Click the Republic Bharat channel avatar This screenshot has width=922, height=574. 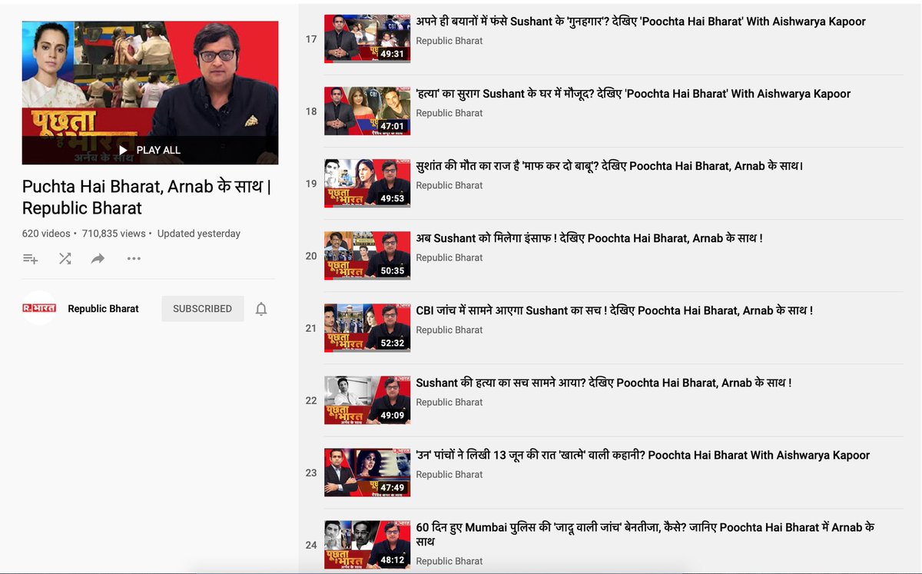pos(39,308)
